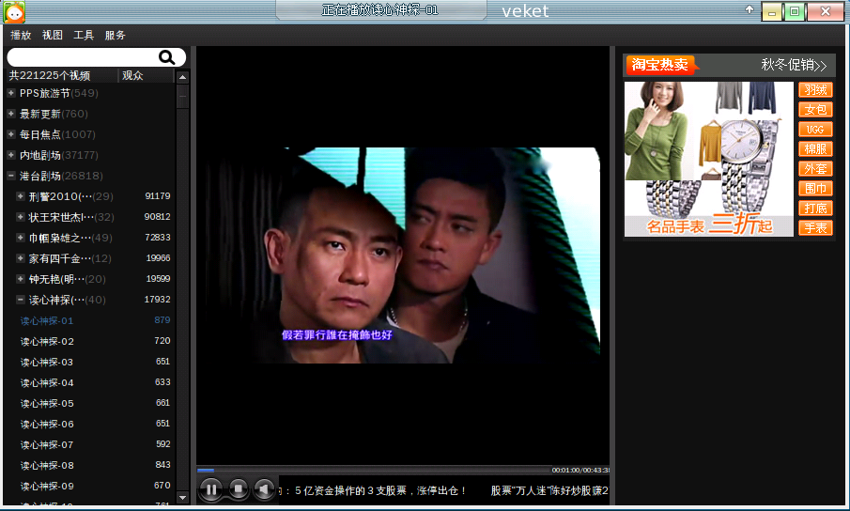
Task: Open the 秋冬促销>> link
Action: pyautogui.click(x=794, y=65)
